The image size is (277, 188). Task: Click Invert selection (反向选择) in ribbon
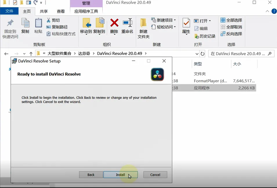pyautogui.click(x=231, y=34)
